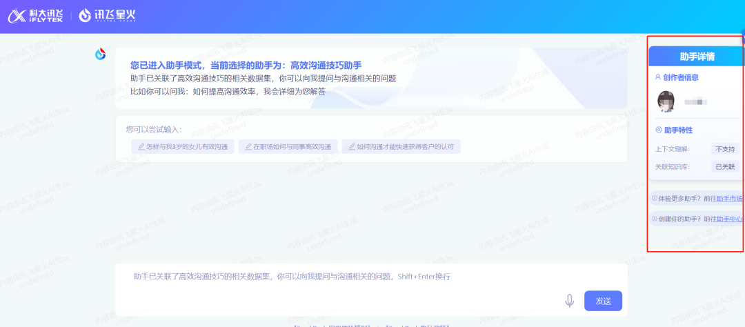Click the pencil icon on 如何沟通才能 chip
This screenshot has height=327, width=745.
[x=352, y=147]
